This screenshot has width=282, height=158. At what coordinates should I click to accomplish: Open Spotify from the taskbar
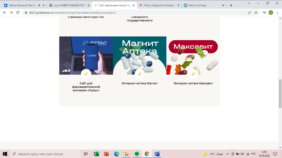click(137, 154)
